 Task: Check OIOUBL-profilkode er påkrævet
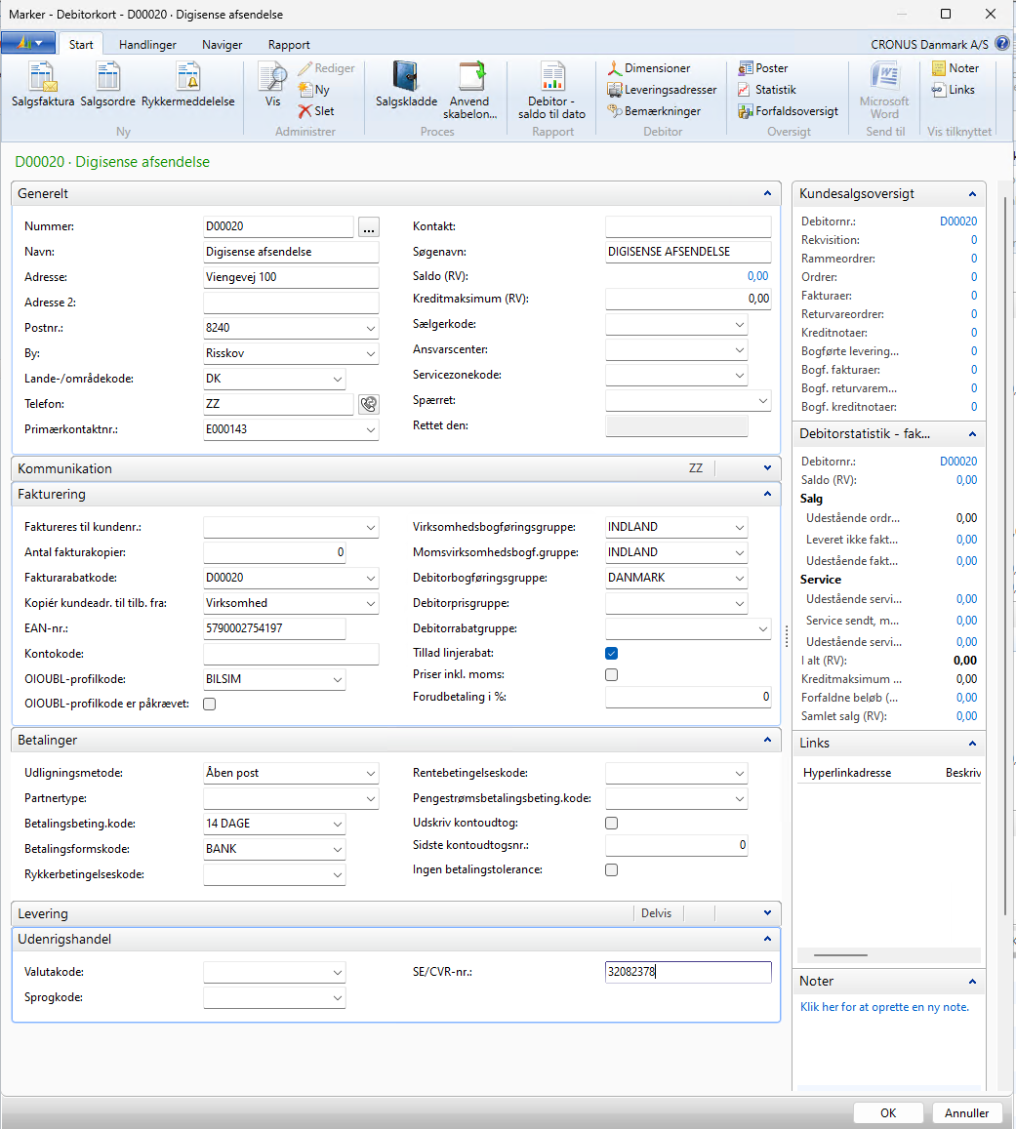pyautogui.click(x=210, y=705)
